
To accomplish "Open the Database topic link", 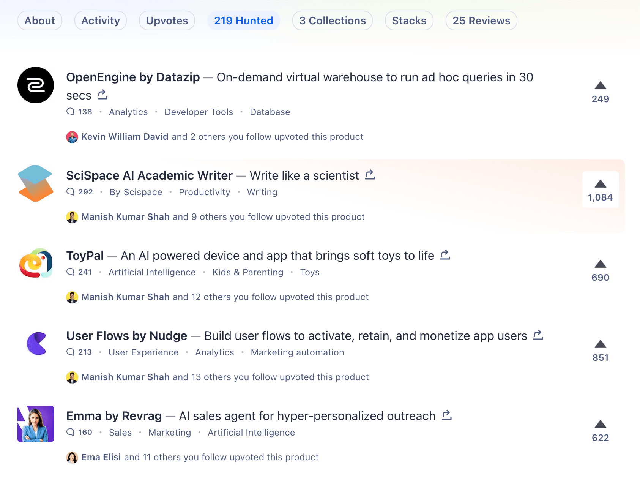I will (270, 112).
